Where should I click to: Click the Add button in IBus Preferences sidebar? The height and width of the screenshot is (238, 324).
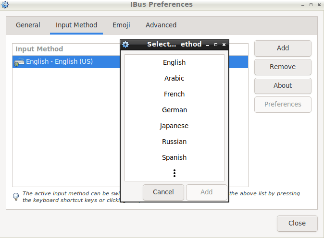(283, 48)
